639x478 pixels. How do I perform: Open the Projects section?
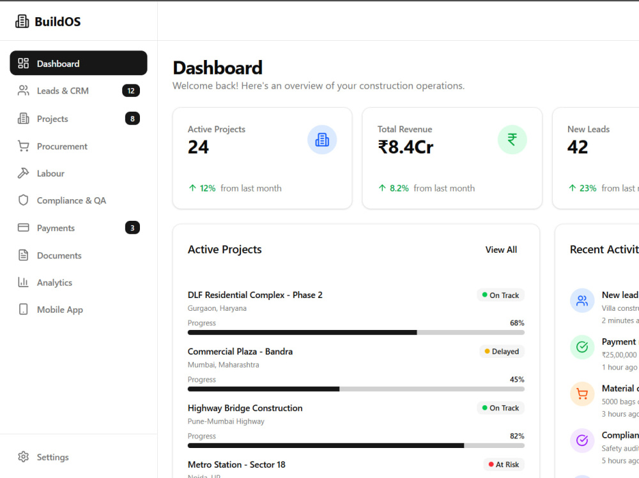78,119
